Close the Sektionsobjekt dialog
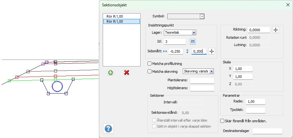The image size is (293, 138). pos(288,5)
